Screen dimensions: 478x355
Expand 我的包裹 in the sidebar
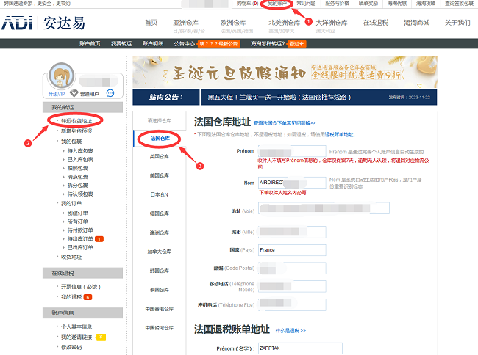(x=71, y=141)
